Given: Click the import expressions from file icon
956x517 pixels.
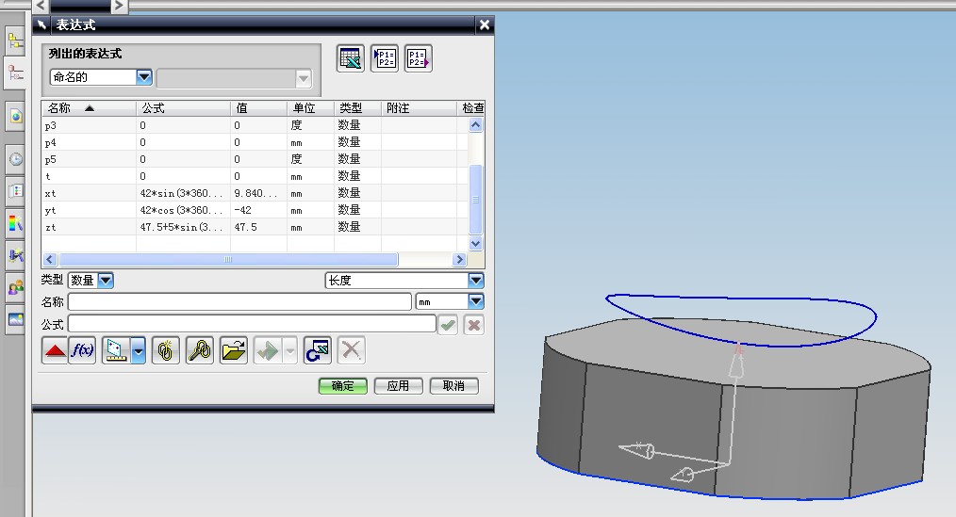Looking at the screenshot, I should pyautogui.click(x=384, y=58).
